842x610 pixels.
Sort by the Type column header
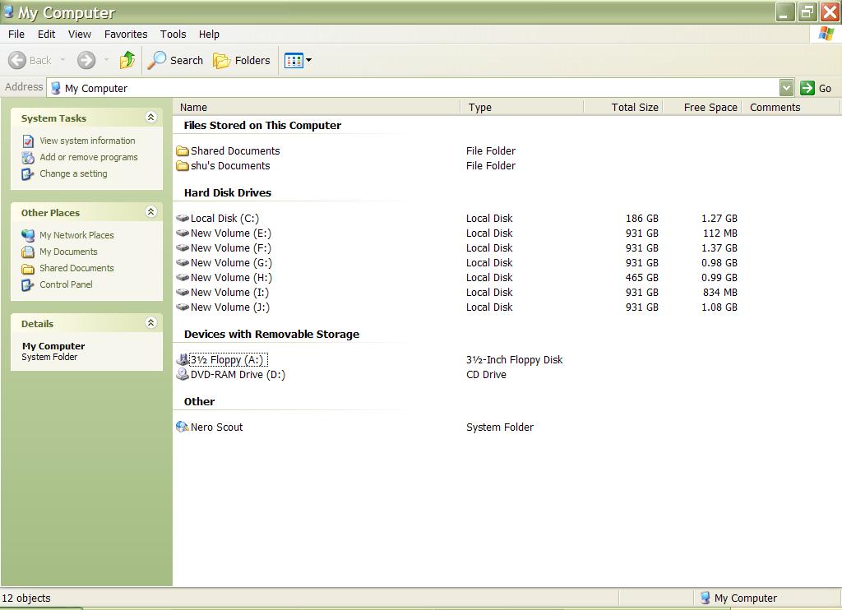(522, 108)
